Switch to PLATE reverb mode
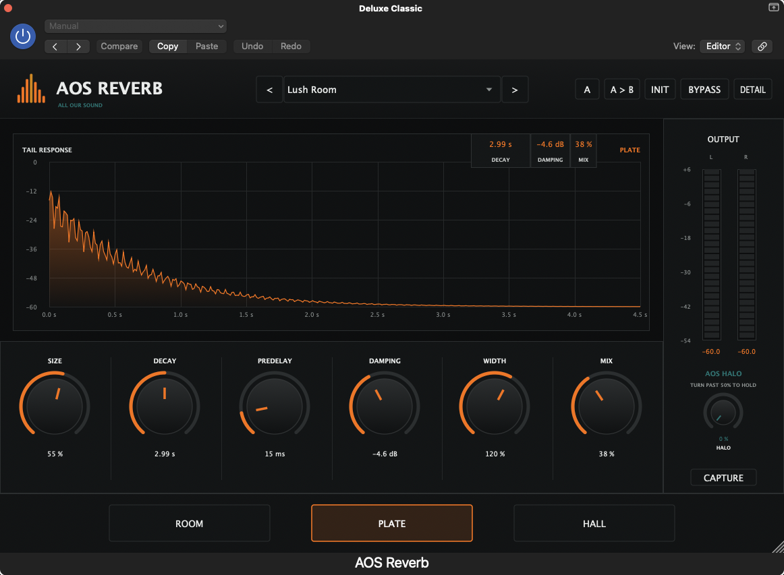The width and height of the screenshot is (784, 575). (x=391, y=523)
